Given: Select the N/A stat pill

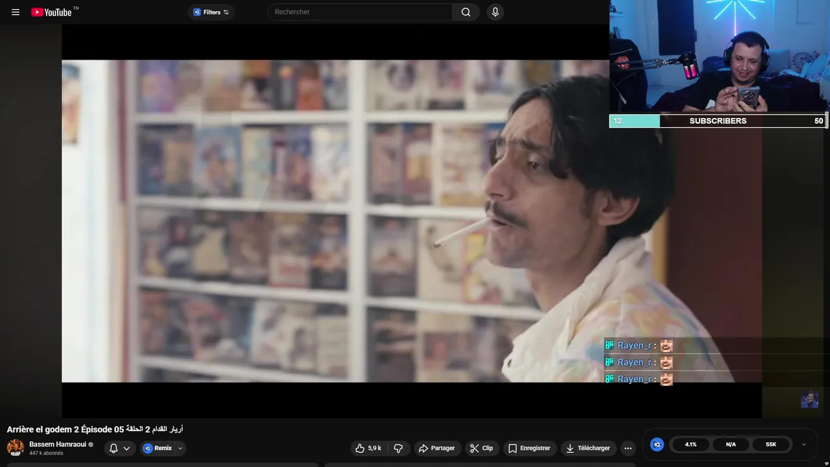Looking at the screenshot, I should (731, 444).
